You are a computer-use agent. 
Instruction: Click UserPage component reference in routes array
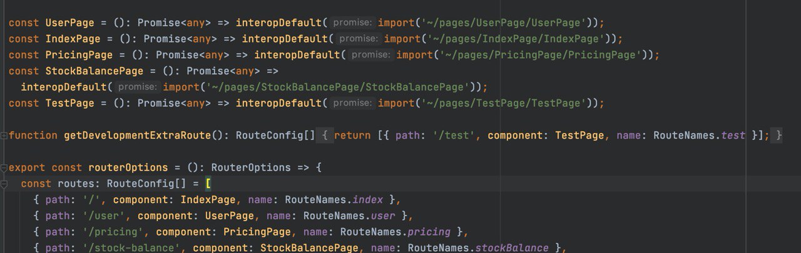click(230, 216)
